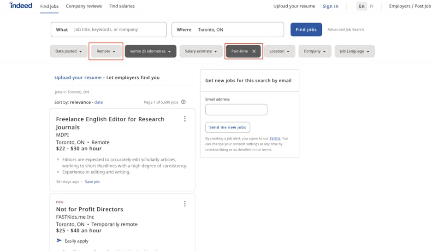Open Freelance English Editor job title

(110, 123)
